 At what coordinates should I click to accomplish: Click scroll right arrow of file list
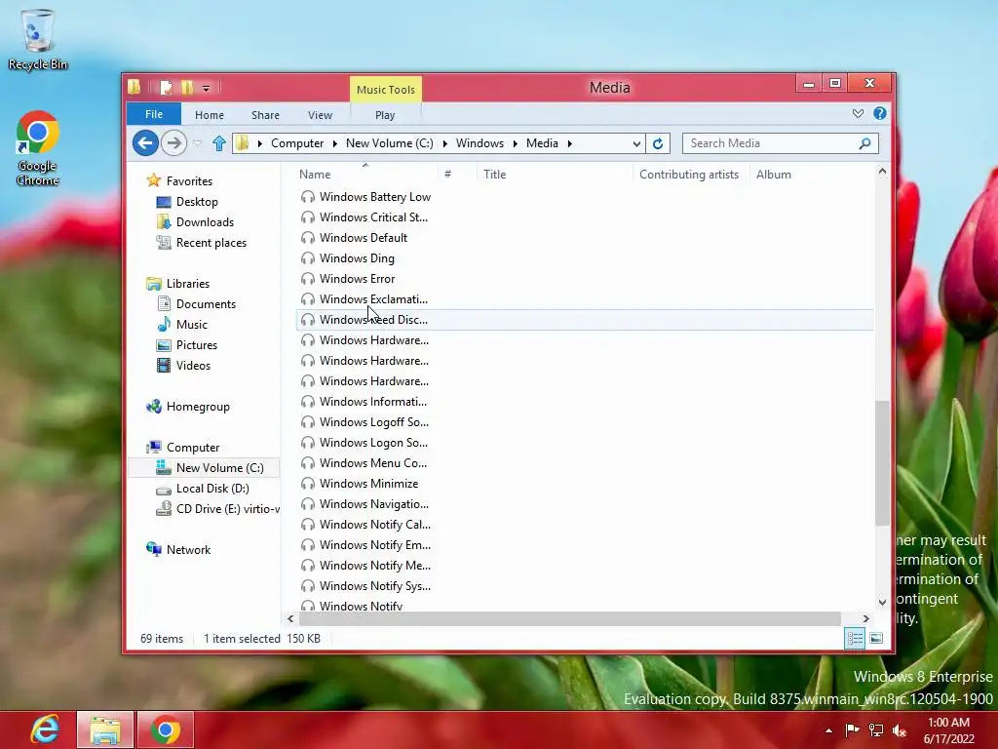coord(865,618)
